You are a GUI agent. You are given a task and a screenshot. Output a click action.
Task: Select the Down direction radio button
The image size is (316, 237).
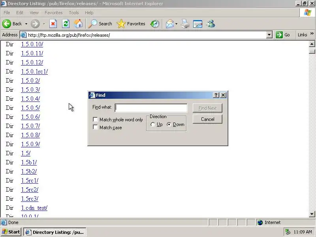click(x=169, y=124)
